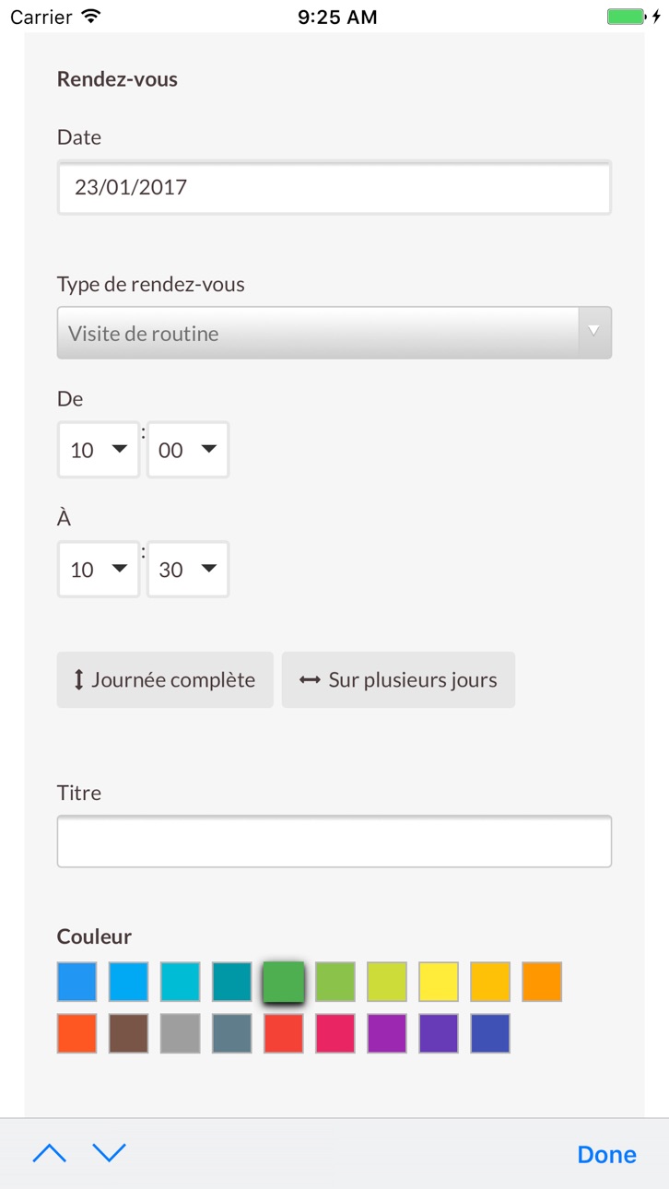This screenshot has height=1189, width=669.
Task: Open the À end hour dropdown
Action: [x=99, y=570]
